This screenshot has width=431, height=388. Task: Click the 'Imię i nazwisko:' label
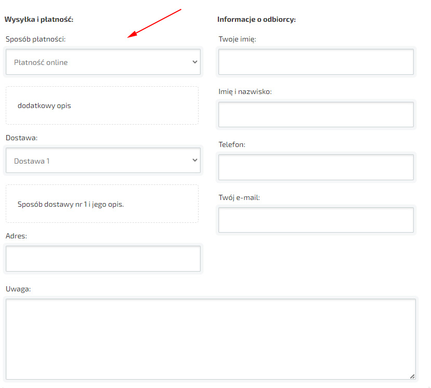tap(245, 92)
